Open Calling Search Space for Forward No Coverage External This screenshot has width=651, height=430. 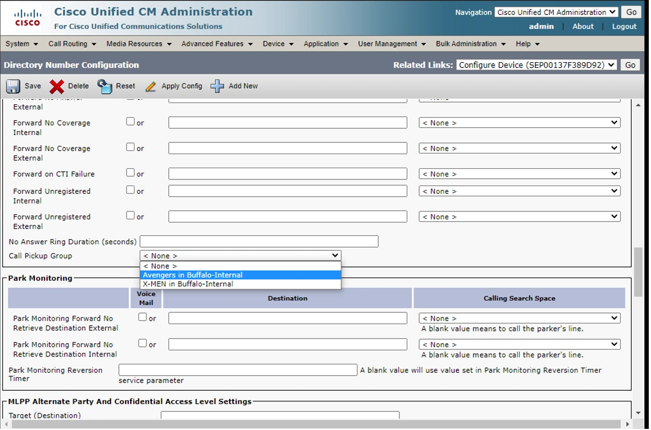tap(519, 148)
